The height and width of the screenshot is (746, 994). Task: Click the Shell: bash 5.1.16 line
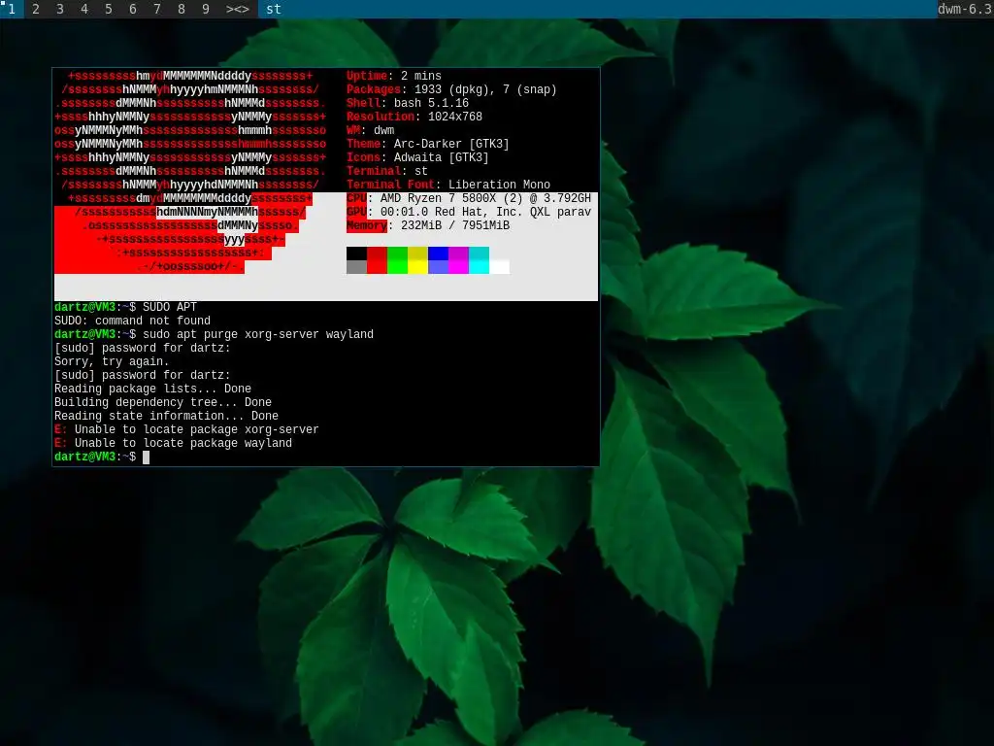408,103
